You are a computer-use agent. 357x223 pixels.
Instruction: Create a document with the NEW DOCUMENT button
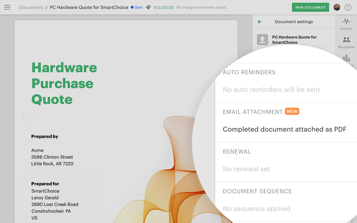[x=310, y=7]
